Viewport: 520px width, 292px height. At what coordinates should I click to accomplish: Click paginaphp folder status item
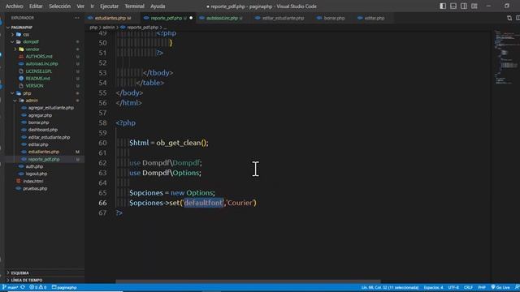point(64,287)
